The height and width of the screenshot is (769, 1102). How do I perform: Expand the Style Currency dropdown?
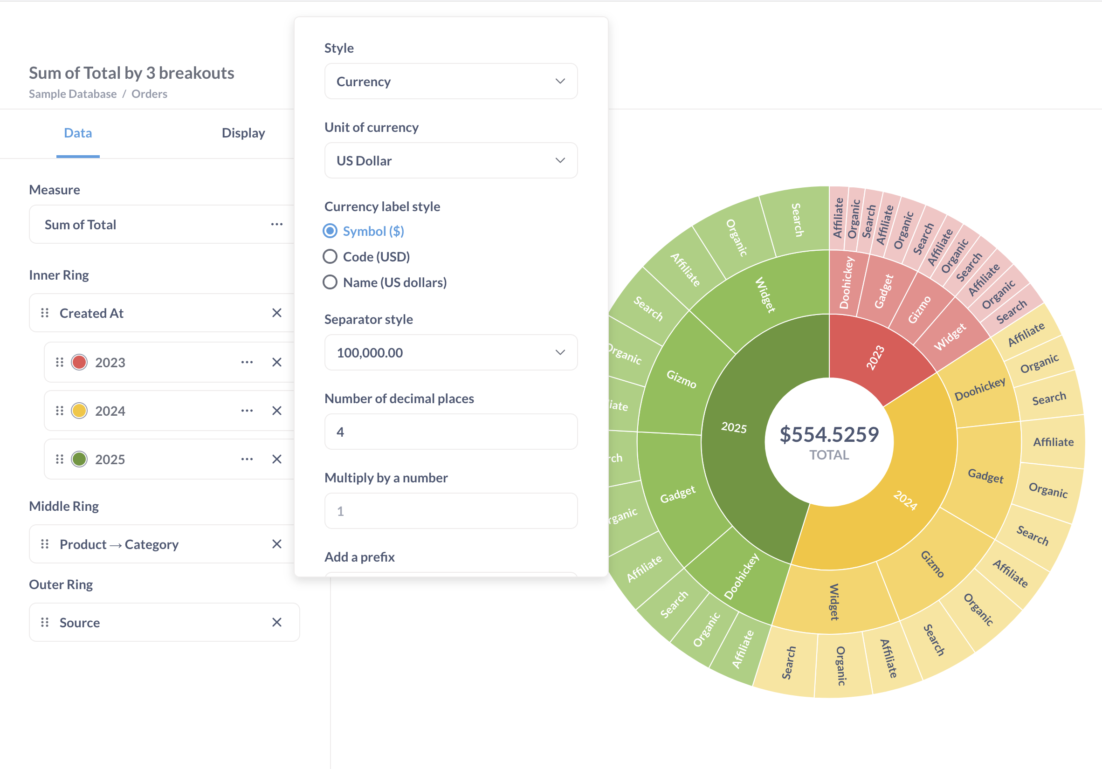click(450, 82)
